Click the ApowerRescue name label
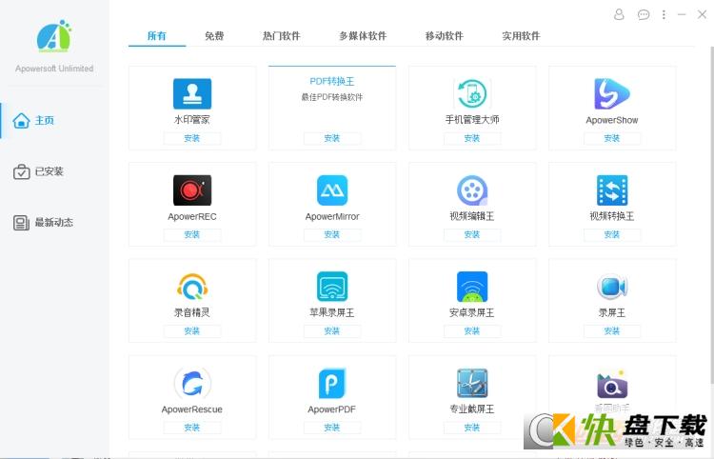This screenshot has width=714, height=459. [x=192, y=409]
